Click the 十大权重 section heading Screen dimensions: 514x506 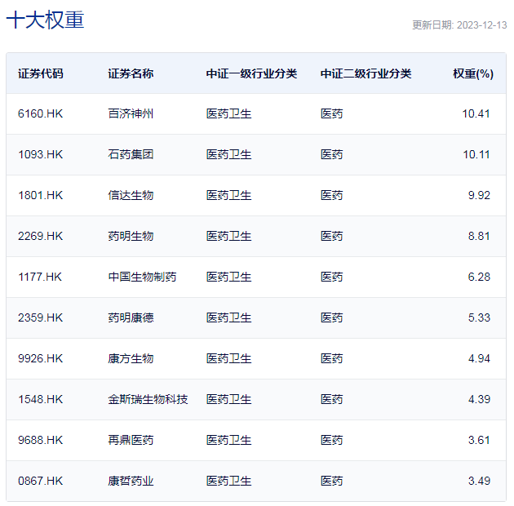click(x=45, y=20)
